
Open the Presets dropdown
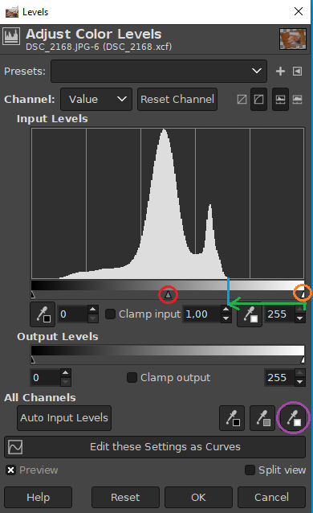coord(159,72)
